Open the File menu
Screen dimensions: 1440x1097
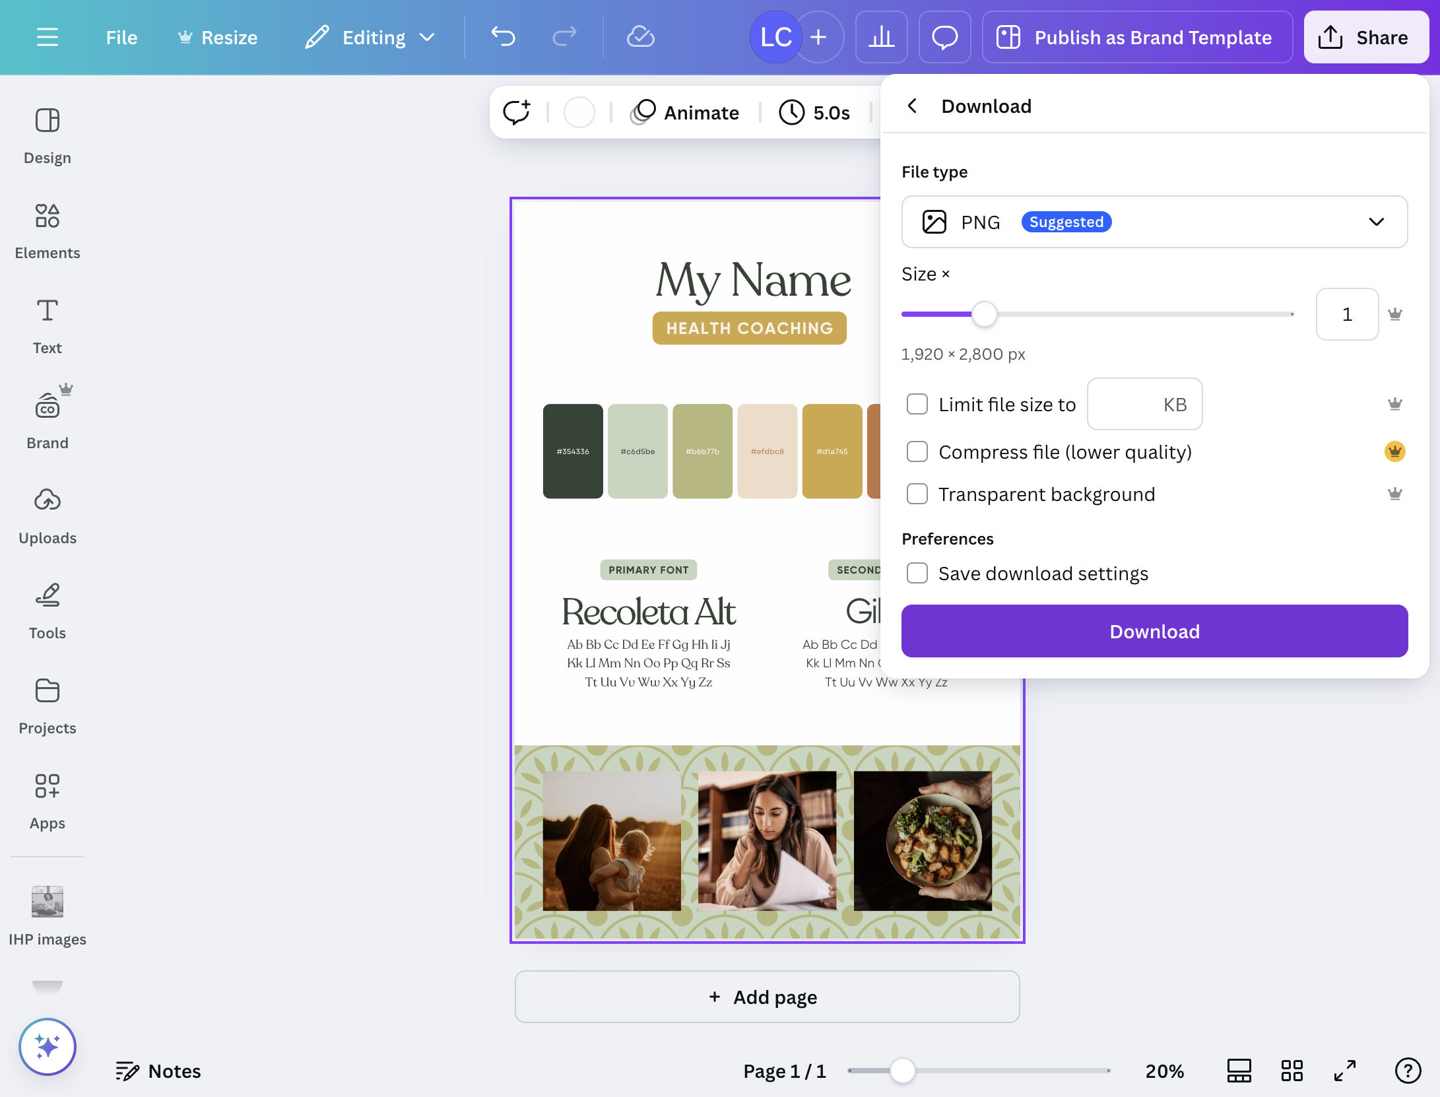121,38
